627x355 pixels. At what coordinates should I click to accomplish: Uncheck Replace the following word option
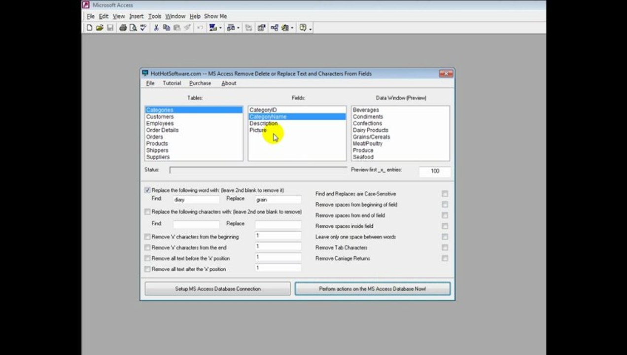(147, 190)
